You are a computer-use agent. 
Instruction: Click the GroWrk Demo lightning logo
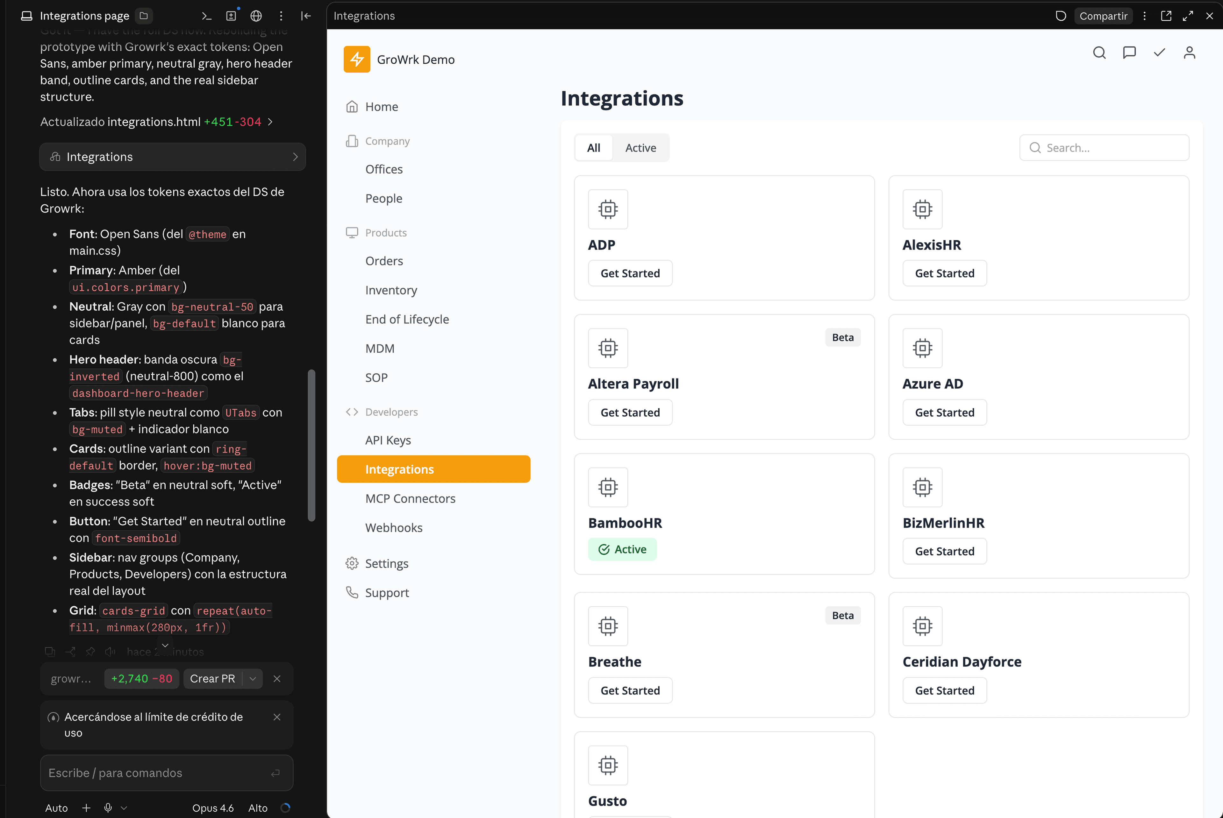[357, 60]
